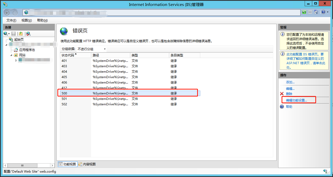Image resolution: width=333 pixels, height=177 pixels.
Task: Click the IIS Manager title bar icon
Action: coord(5,4)
